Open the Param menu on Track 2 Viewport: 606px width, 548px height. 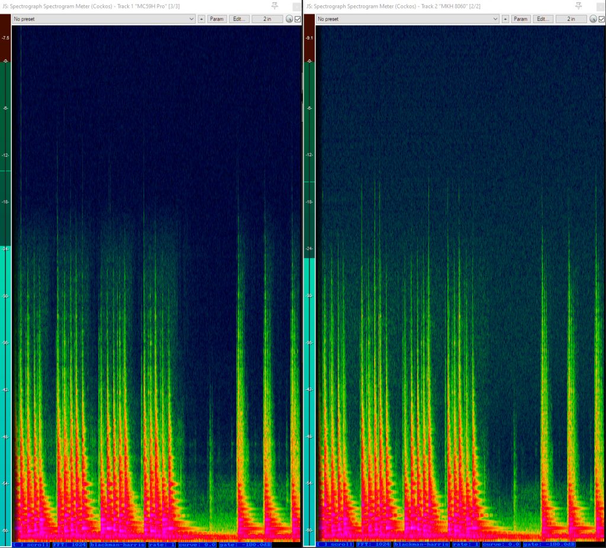521,19
